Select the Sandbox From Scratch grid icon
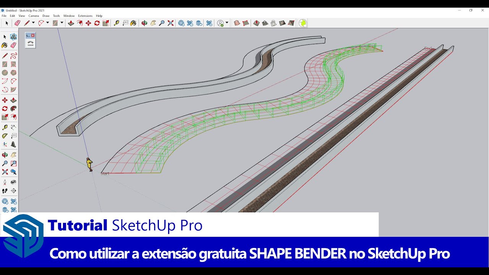Viewport: 489px width, 275px height. coord(245,23)
